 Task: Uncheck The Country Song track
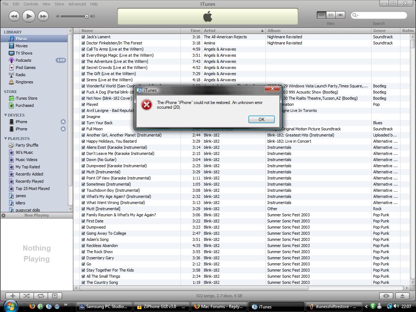coord(83,282)
